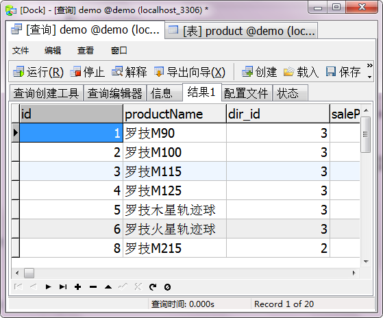Select the 罗技M100 cell
The width and height of the screenshot is (383, 318).
tap(175, 152)
